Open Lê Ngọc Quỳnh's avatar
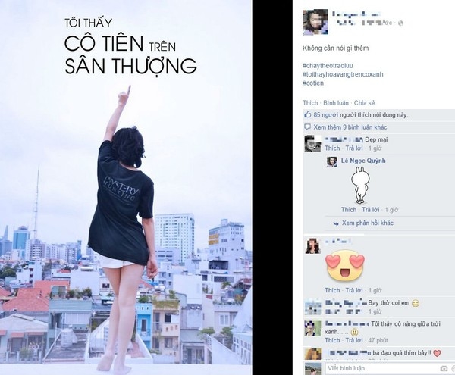The height and width of the screenshot is (375, 455). click(332, 161)
